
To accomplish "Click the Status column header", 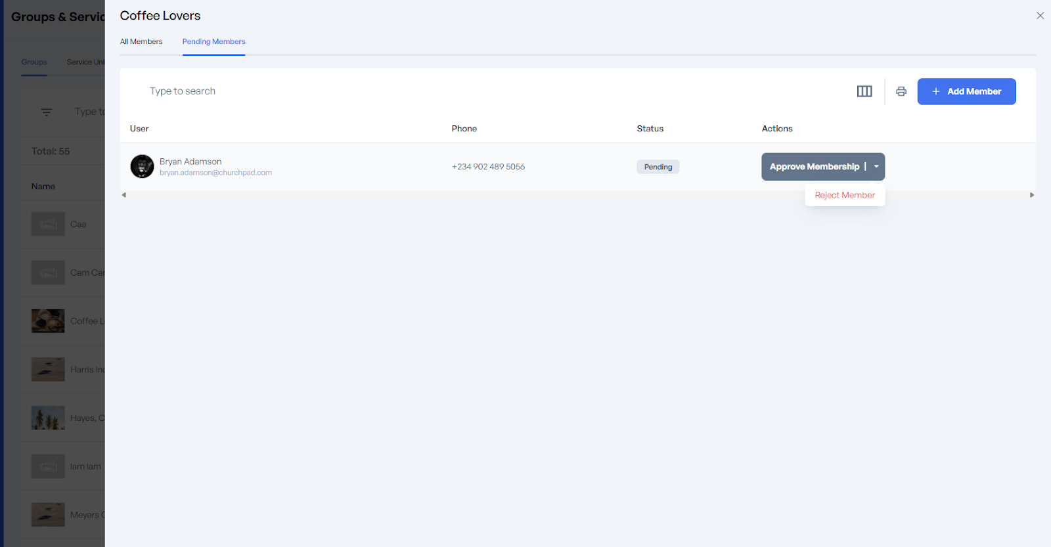I will pyautogui.click(x=650, y=129).
